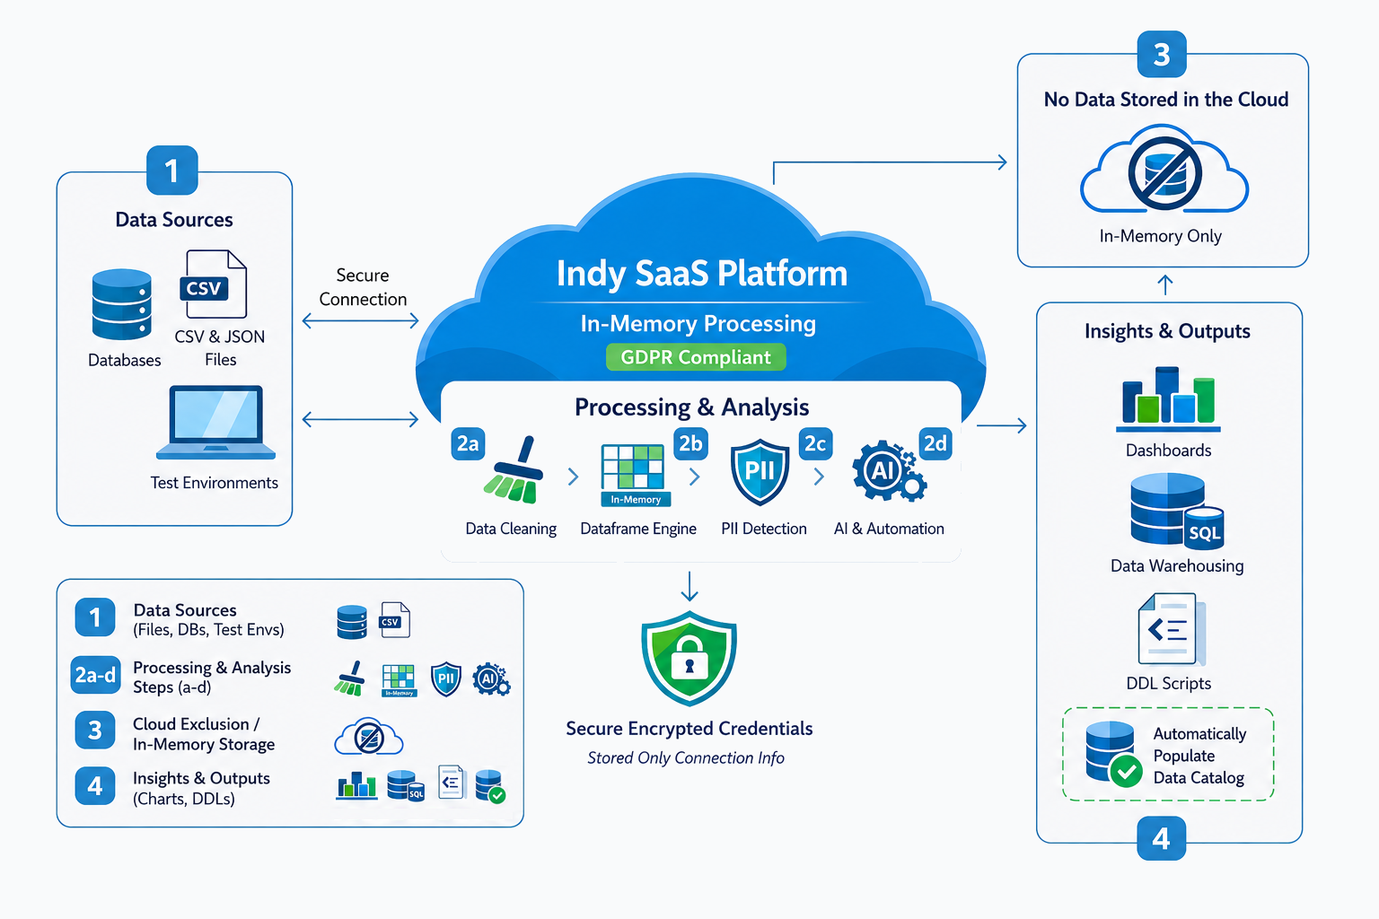Viewport: 1379px width, 919px height.
Task: Click the No Data Stored in the Cloud heading
Action: tap(1166, 100)
